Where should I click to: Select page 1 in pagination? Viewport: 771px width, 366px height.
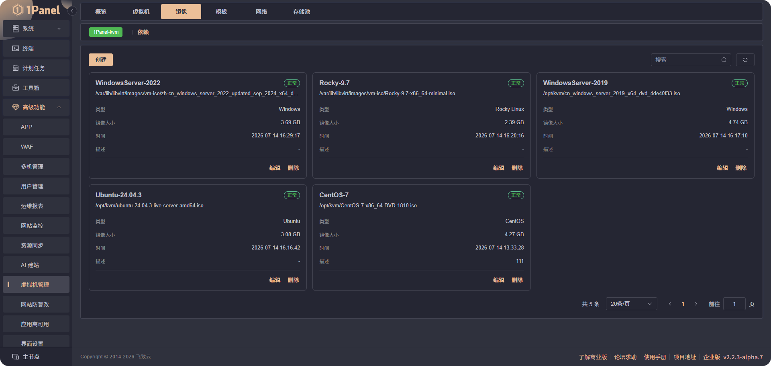[683, 304]
